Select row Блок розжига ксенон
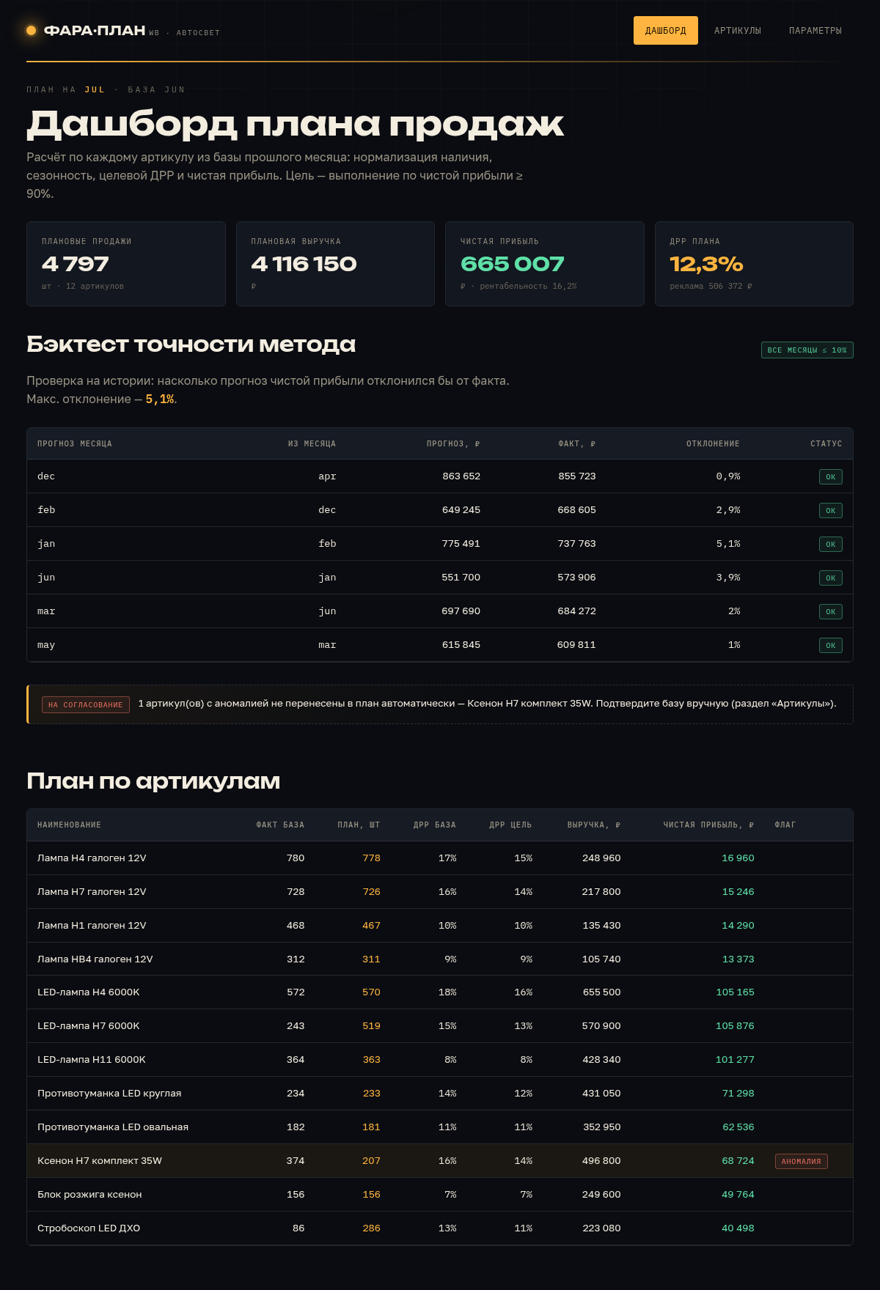Image resolution: width=880 pixels, height=1290 pixels. tap(440, 1195)
